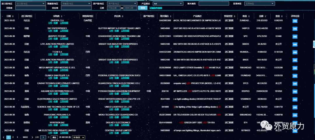The image size is (315, 140).
Task: Click 分析 under DIGI-KEY ELECTRONICS supplier
Action: pos(111,125)
